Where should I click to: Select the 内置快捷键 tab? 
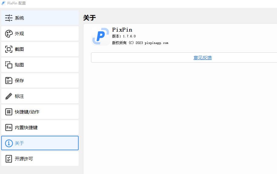[40, 128]
